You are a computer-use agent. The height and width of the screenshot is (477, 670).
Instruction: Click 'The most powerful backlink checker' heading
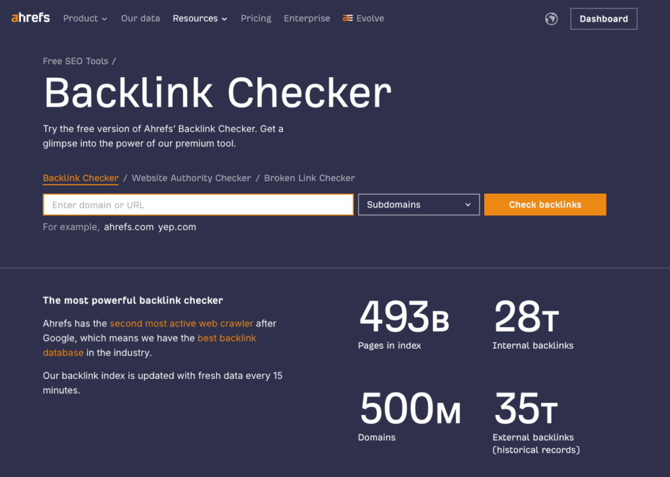(x=133, y=300)
